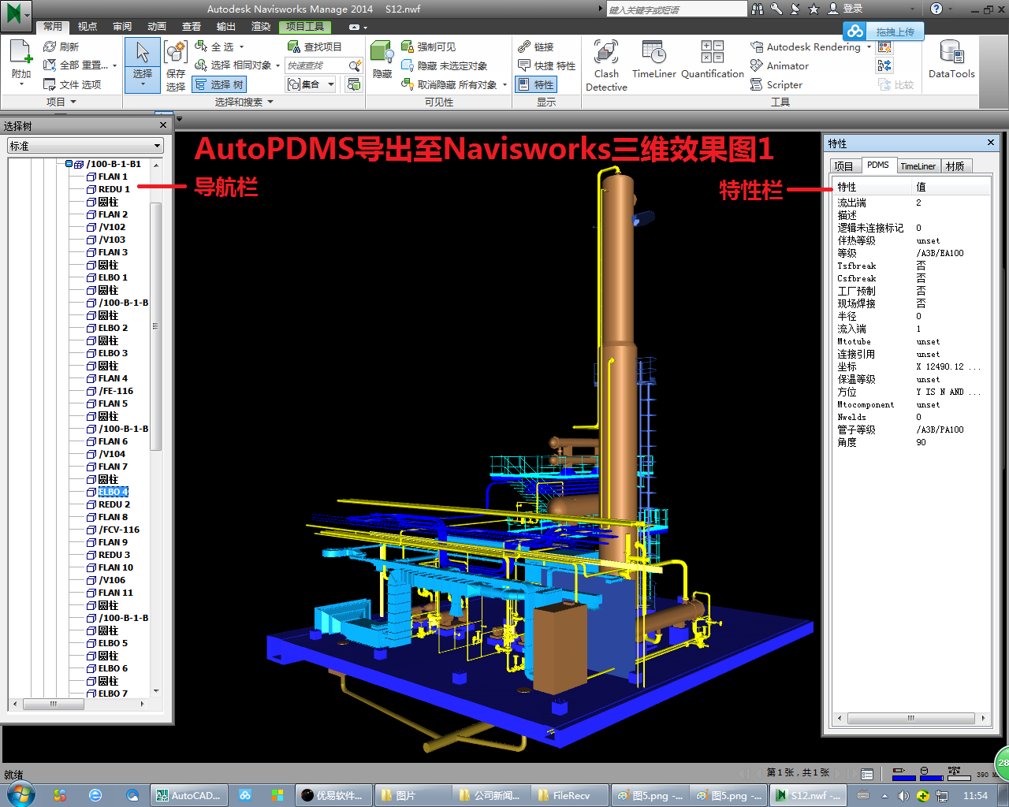Toggle the 特性 properties button
The width and height of the screenshot is (1009, 807).
click(536, 84)
